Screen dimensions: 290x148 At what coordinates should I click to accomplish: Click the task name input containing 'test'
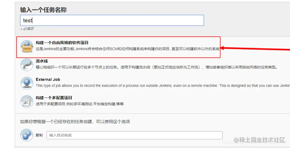coord(112,20)
